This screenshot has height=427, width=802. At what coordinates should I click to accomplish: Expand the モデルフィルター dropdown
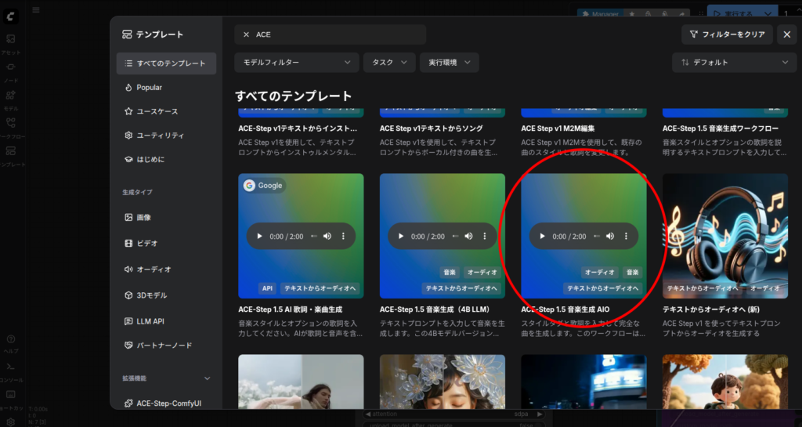pyautogui.click(x=296, y=63)
